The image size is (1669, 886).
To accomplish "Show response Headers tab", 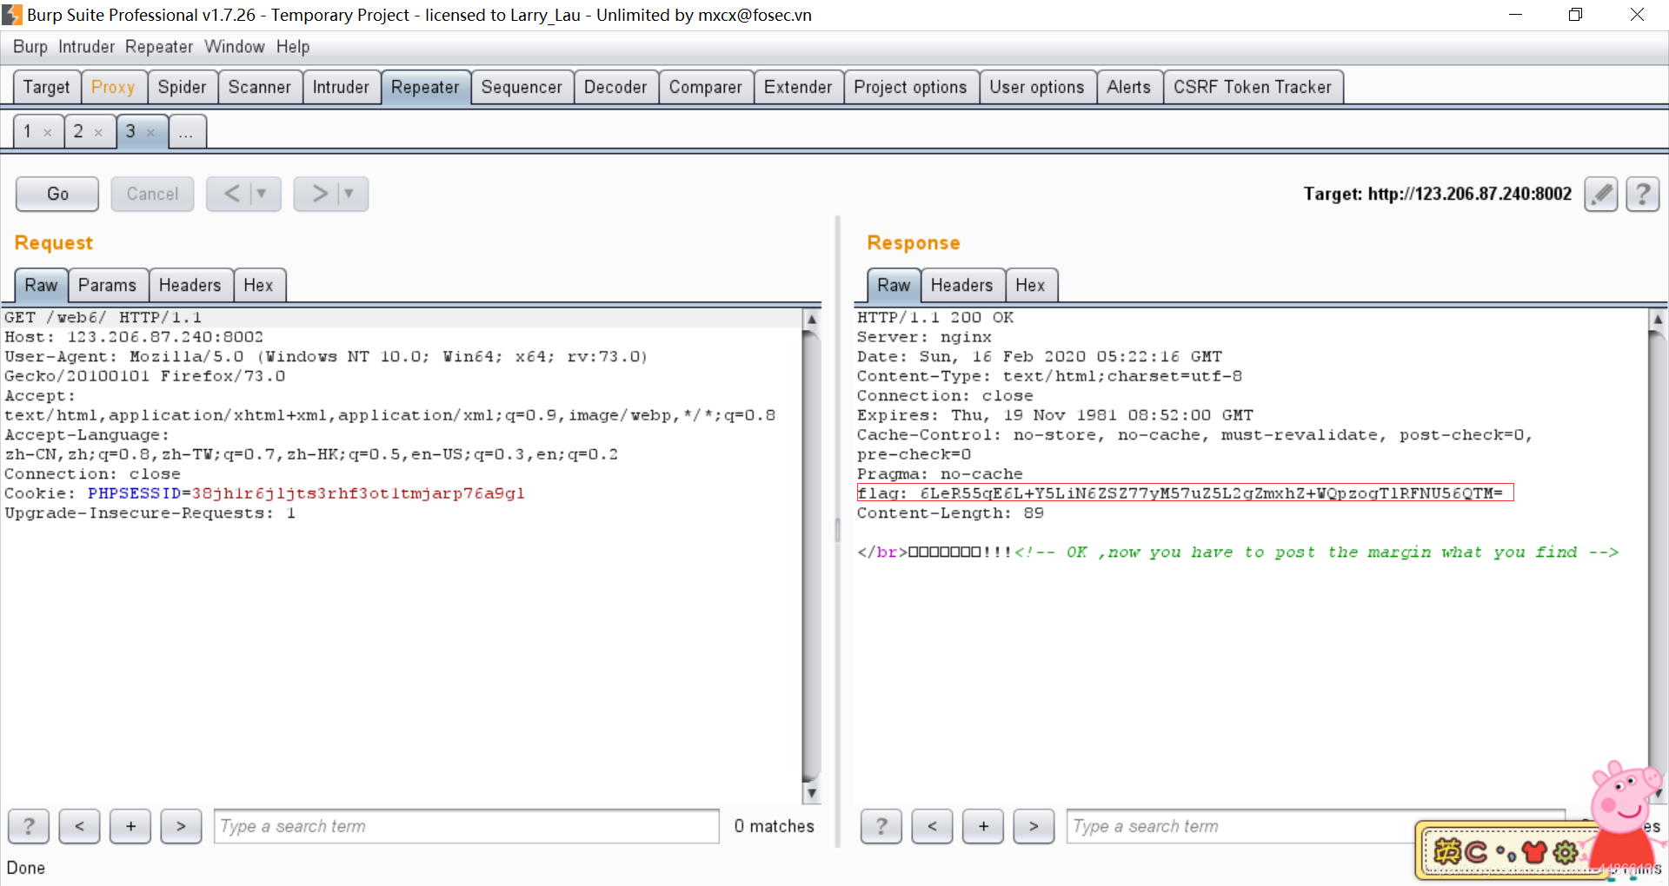I will coord(961,285).
